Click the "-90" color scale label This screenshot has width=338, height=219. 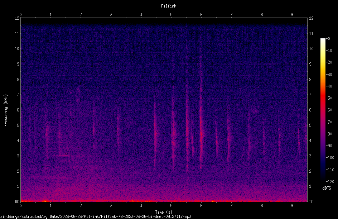[x=329, y=146]
